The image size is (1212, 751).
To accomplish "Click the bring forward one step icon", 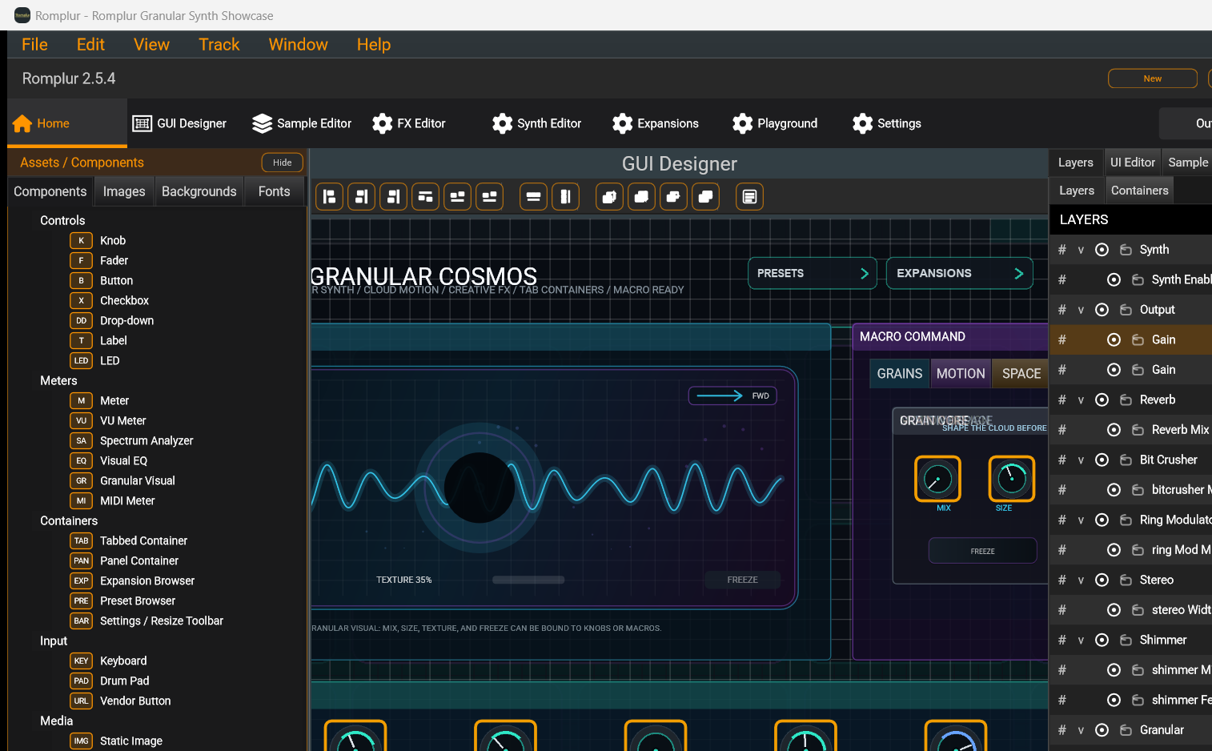I will point(673,196).
